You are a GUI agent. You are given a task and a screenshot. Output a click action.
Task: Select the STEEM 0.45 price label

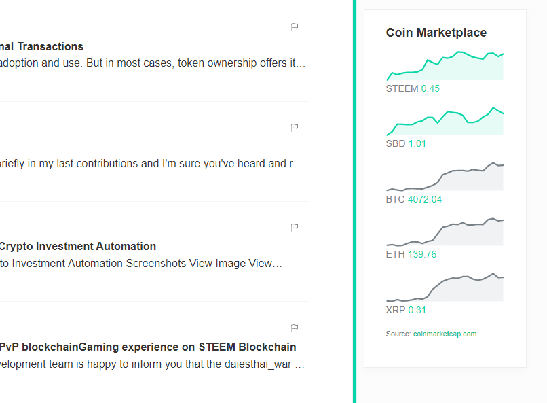pyautogui.click(x=413, y=89)
